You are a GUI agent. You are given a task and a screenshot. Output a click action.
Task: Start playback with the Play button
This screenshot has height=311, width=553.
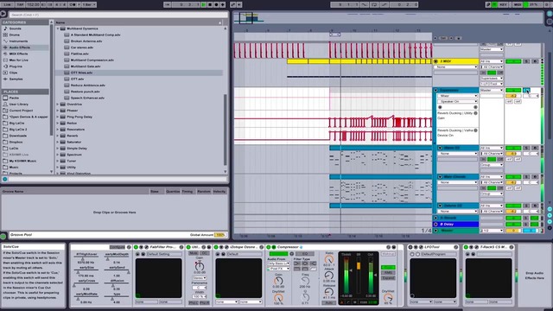pyautogui.click(x=204, y=4)
